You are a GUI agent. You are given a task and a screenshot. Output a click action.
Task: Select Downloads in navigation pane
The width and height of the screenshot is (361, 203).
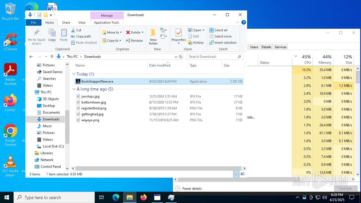(45, 119)
